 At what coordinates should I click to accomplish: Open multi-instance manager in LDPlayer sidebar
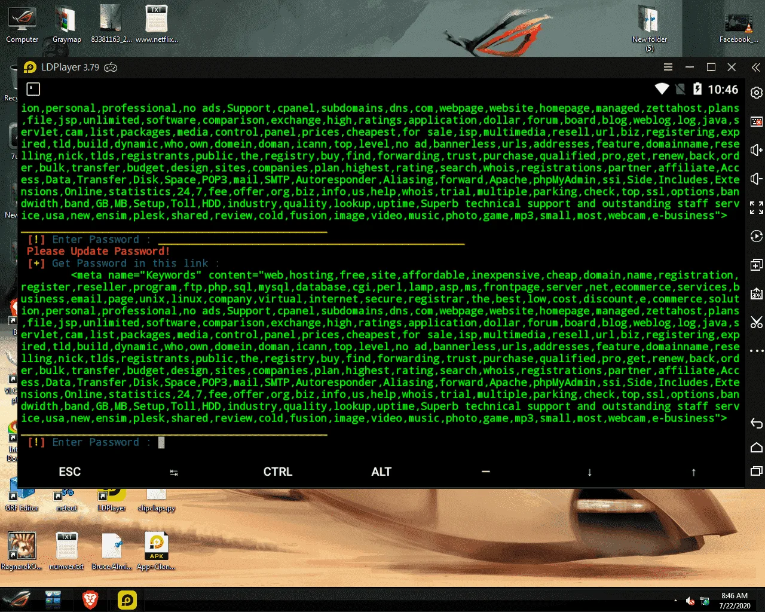[756, 265]
